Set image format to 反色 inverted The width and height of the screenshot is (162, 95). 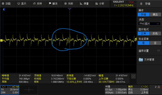pos(155,33)
